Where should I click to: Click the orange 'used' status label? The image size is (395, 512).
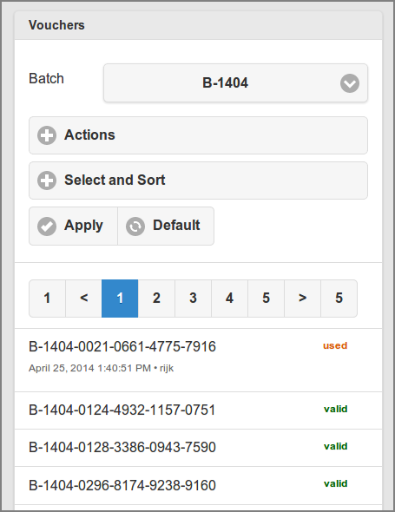pyautogui.click(x=335, y=345)
